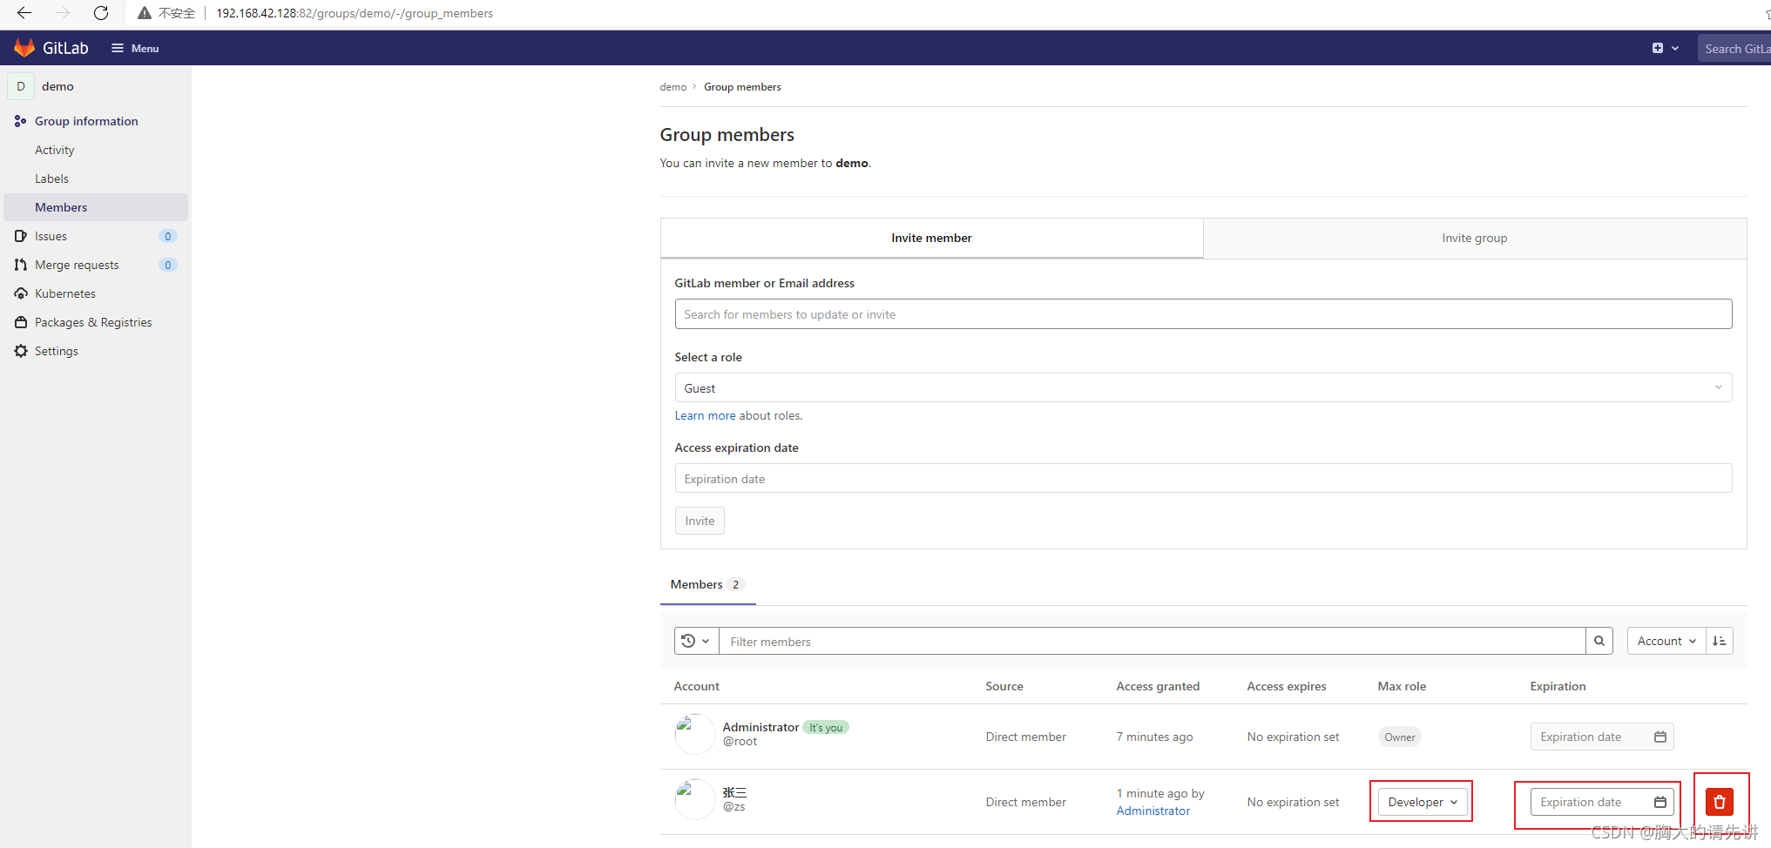This screenshot has height=848, width=1771.
Task: Focus the Filter members field
Action: (x=1152, y=641)
